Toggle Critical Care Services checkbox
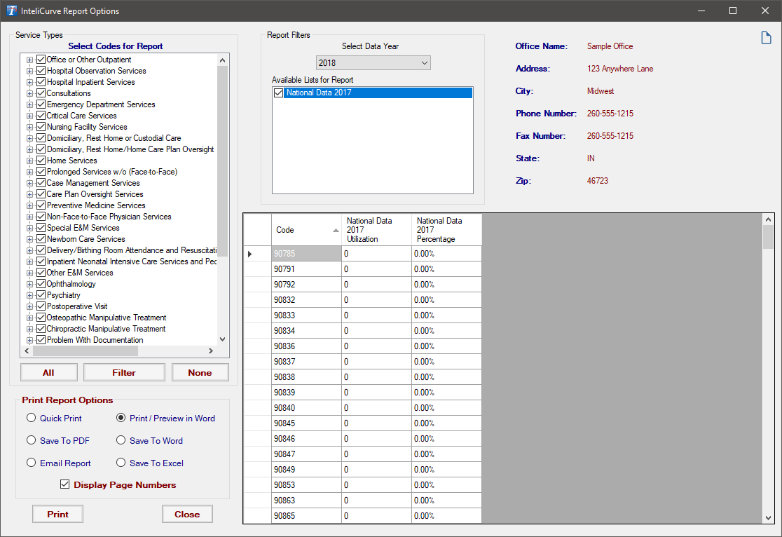The width and height of the screenshot is (782, 537). (x=41, y=116)
